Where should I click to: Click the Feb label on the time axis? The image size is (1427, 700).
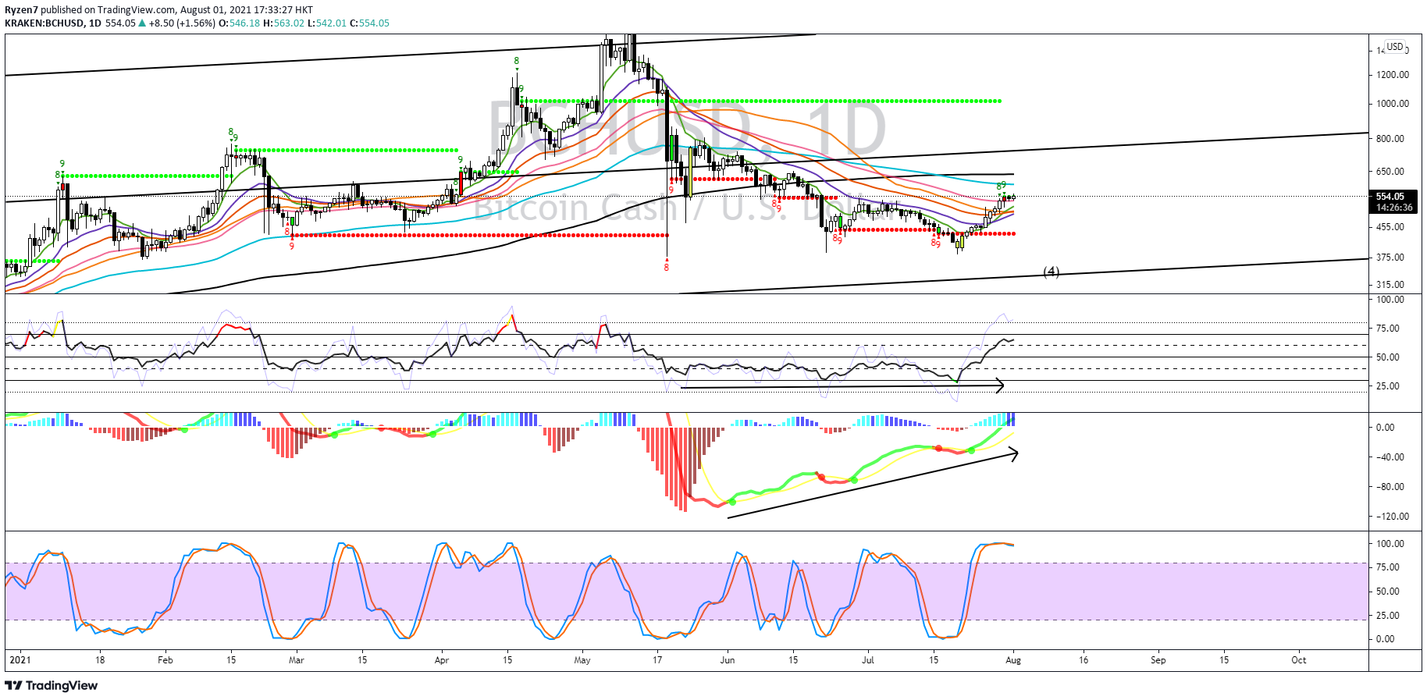[165, 659]
